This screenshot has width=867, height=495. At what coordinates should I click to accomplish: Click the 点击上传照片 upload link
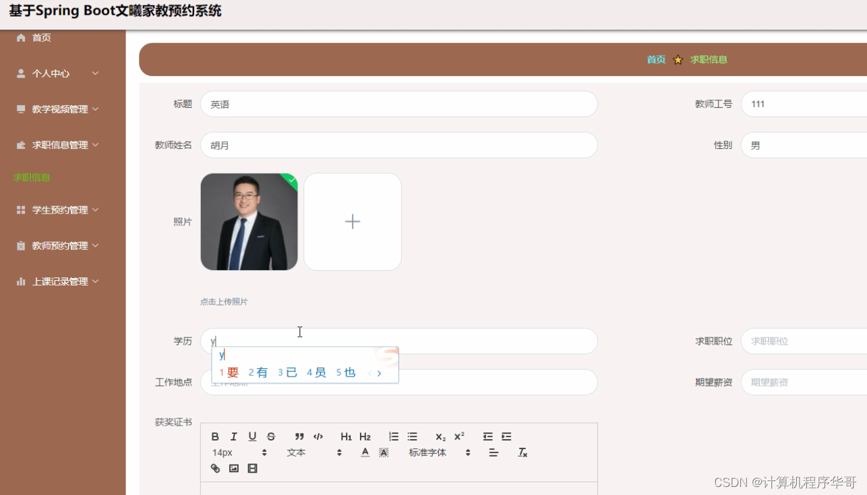(x=223, y=301)
